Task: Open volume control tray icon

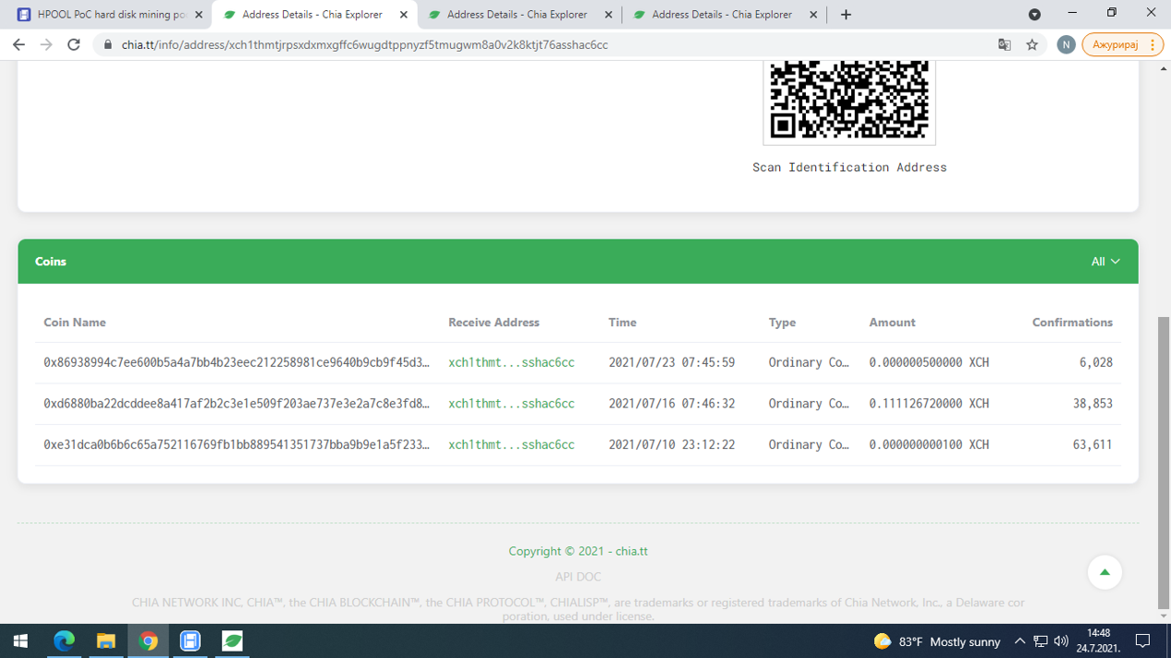Action: pos(1061,641)
